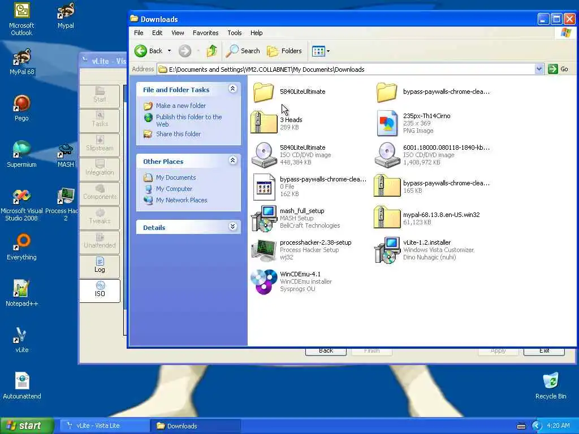Viewport: 579px width, 434px height.
Task: Open the Back button history dropdown arrow
Action: coord(170,51)
